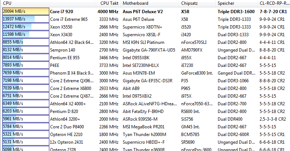Select the Sempron 140 row

tap(145, 50)
